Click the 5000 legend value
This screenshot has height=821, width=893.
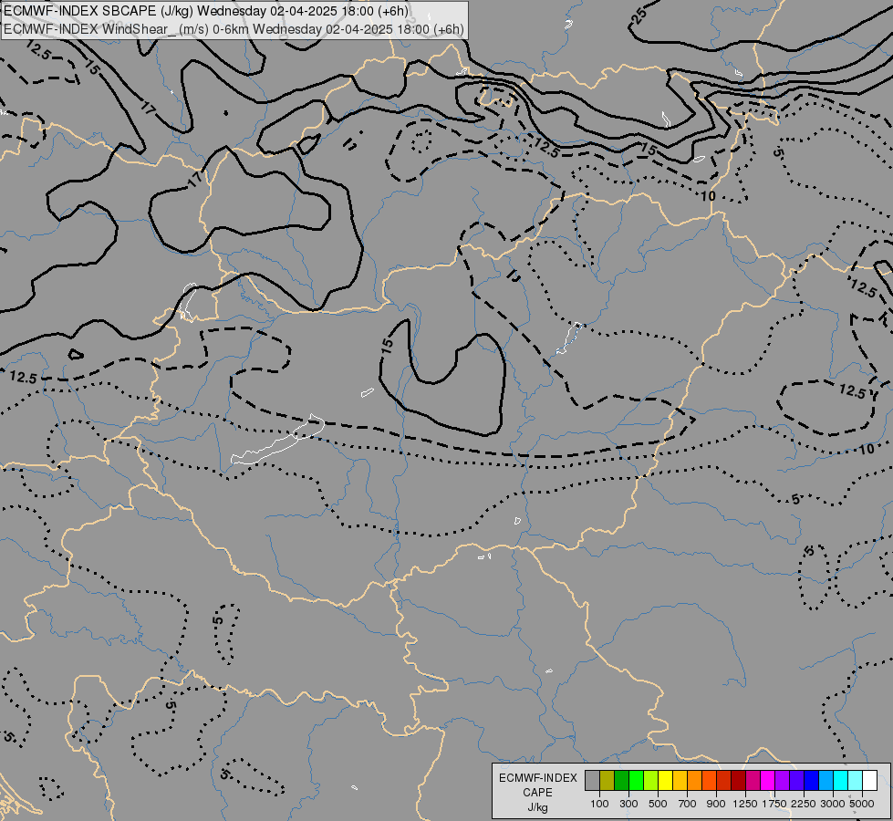click(x=862, y=804)
